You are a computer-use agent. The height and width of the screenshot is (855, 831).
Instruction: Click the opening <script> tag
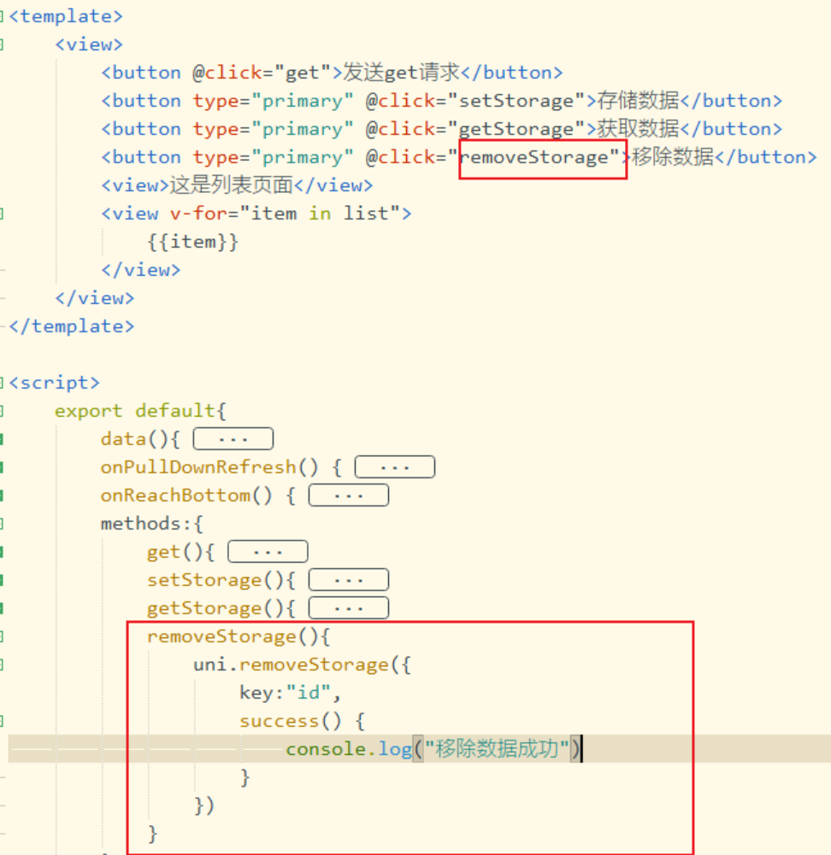55,383
